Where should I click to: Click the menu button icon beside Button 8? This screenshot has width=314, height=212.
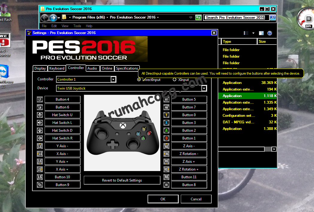click(166, 185)
